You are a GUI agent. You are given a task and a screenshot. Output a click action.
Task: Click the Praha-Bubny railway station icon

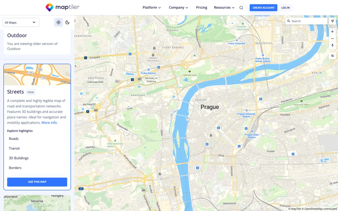[263, 55]
